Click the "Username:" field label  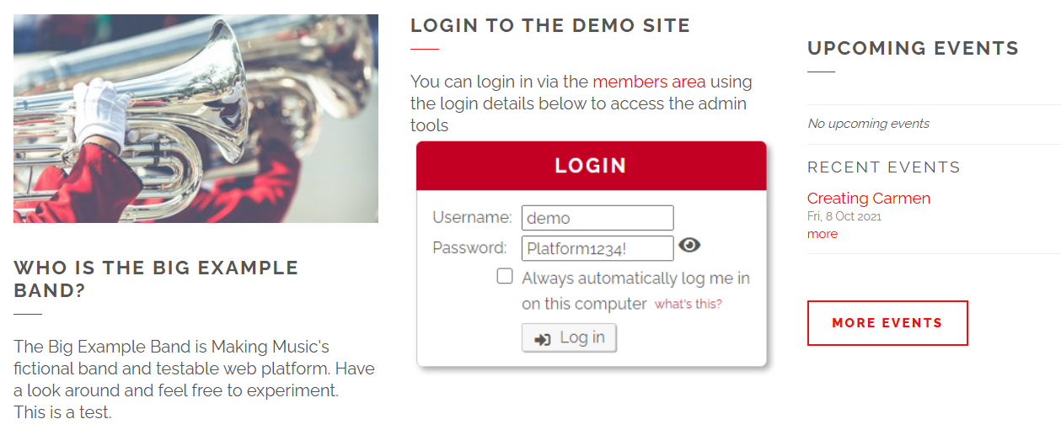coord(472,218)
